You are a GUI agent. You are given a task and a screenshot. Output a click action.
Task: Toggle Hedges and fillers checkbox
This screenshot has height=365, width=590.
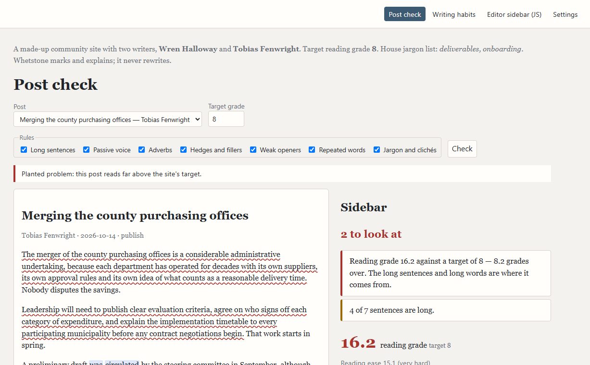click(x=184, y=150)
